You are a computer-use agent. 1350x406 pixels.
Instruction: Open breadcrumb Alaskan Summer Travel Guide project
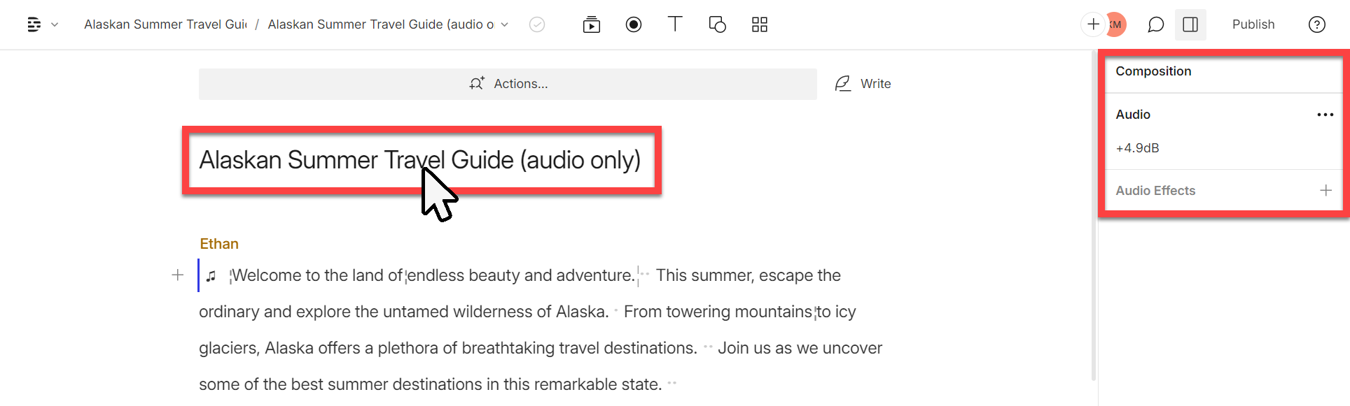tap(165, 24)
